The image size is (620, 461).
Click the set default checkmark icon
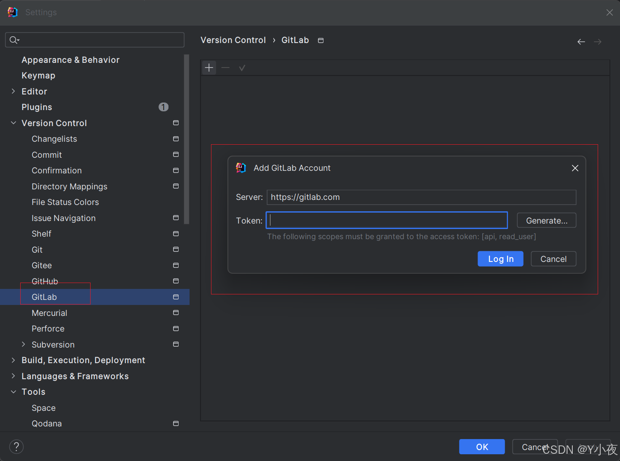tap(242, 67)
